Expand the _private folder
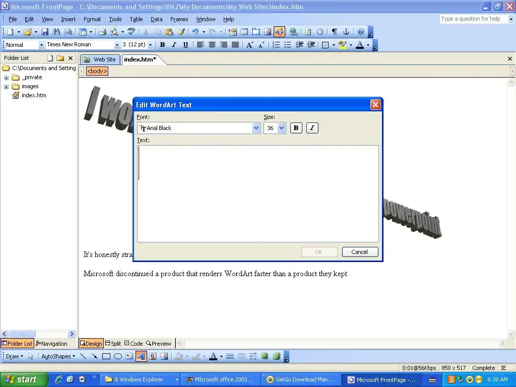Image resolution: width=516 pixels, height=387 pixels. 6,78
